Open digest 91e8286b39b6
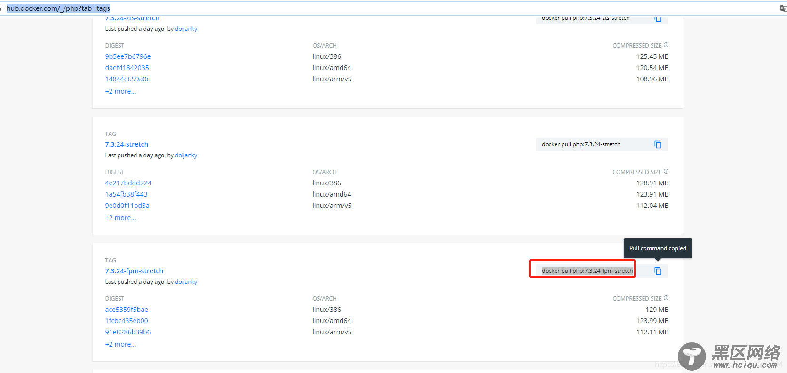Image resolution: width=787 pixels, height=373 pixels. tap(128, 332)
